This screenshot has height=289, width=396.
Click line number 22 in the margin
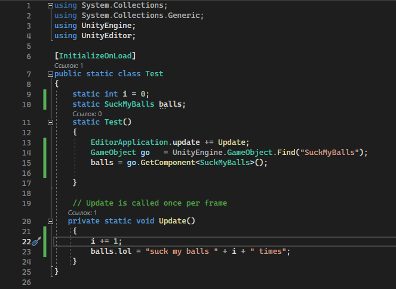pyautogui.click(x=26, y=242)
